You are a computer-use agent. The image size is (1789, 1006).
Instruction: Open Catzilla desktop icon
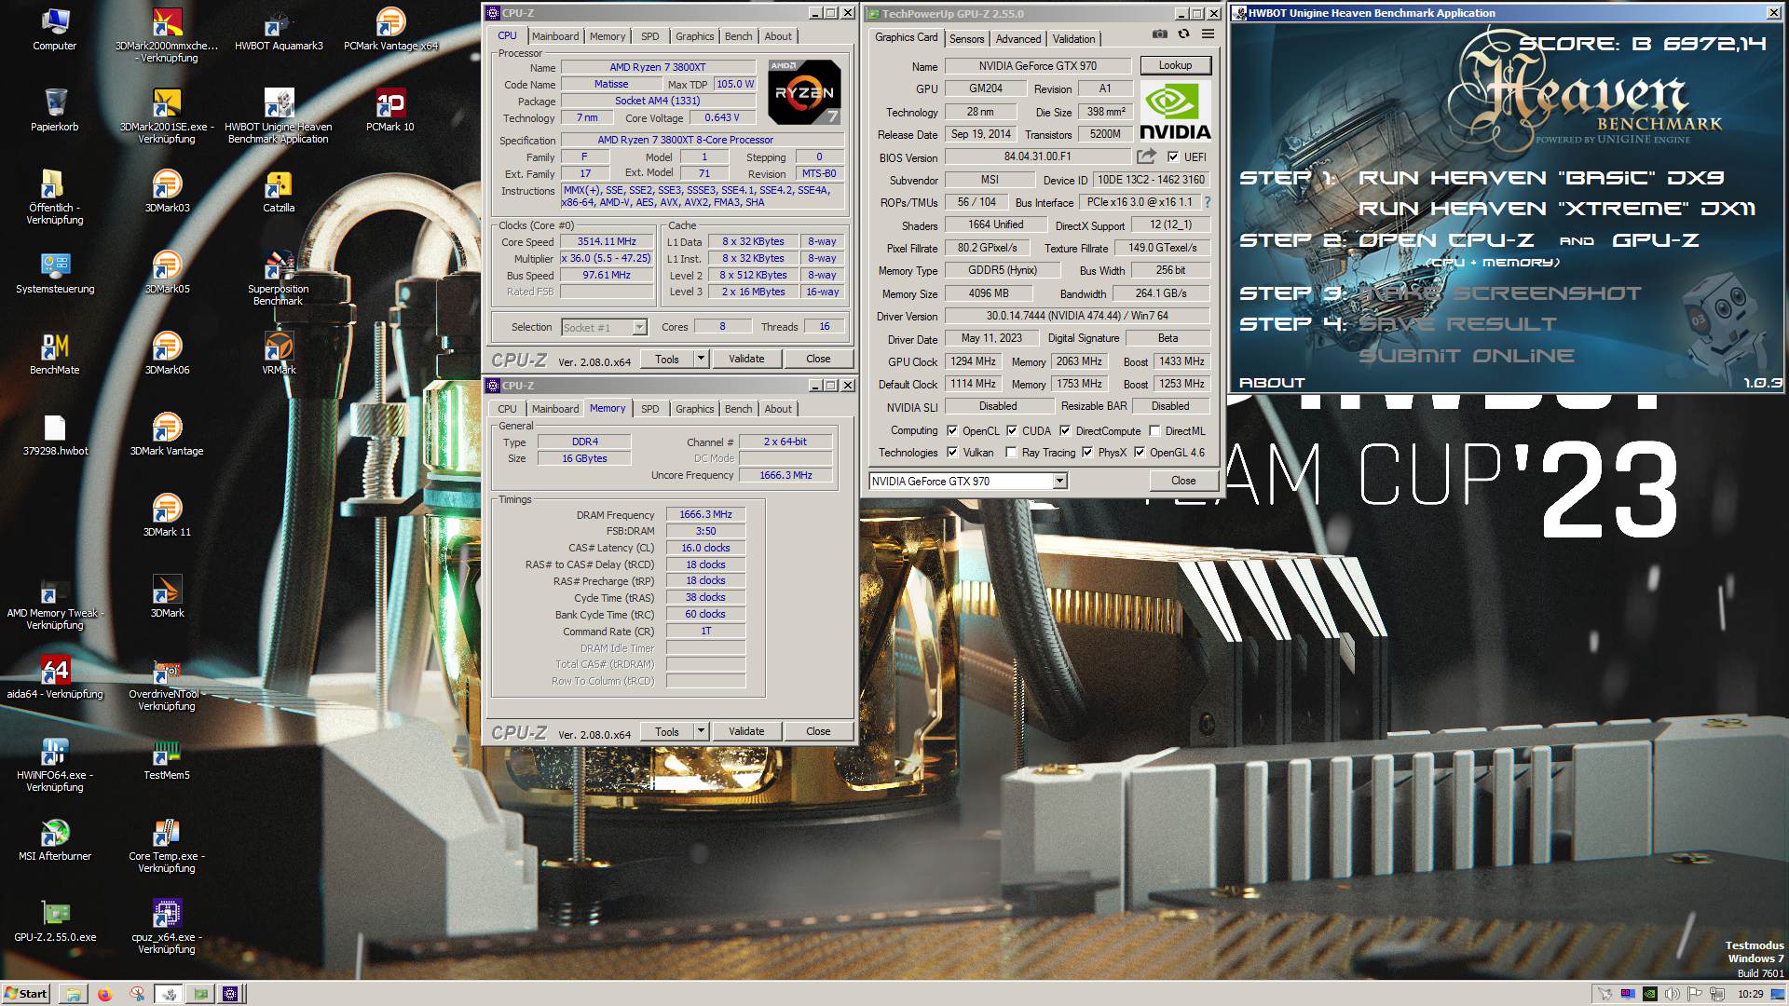coord(279,191)
